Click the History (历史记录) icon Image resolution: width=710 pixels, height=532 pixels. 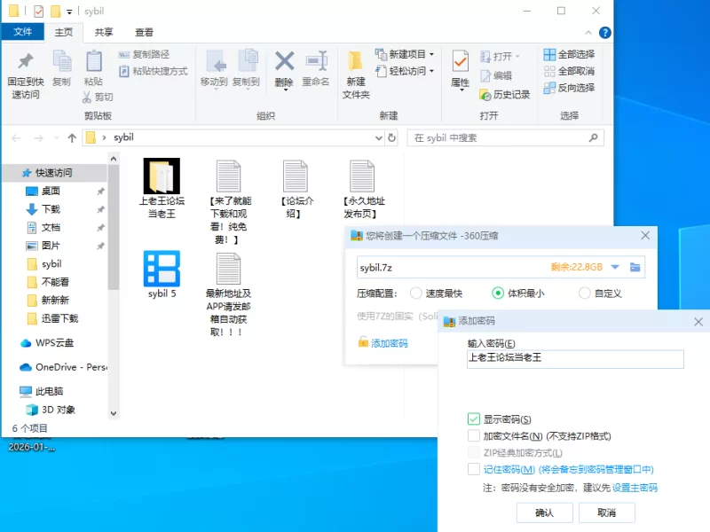pyautogui.click(x=485, y=95)
